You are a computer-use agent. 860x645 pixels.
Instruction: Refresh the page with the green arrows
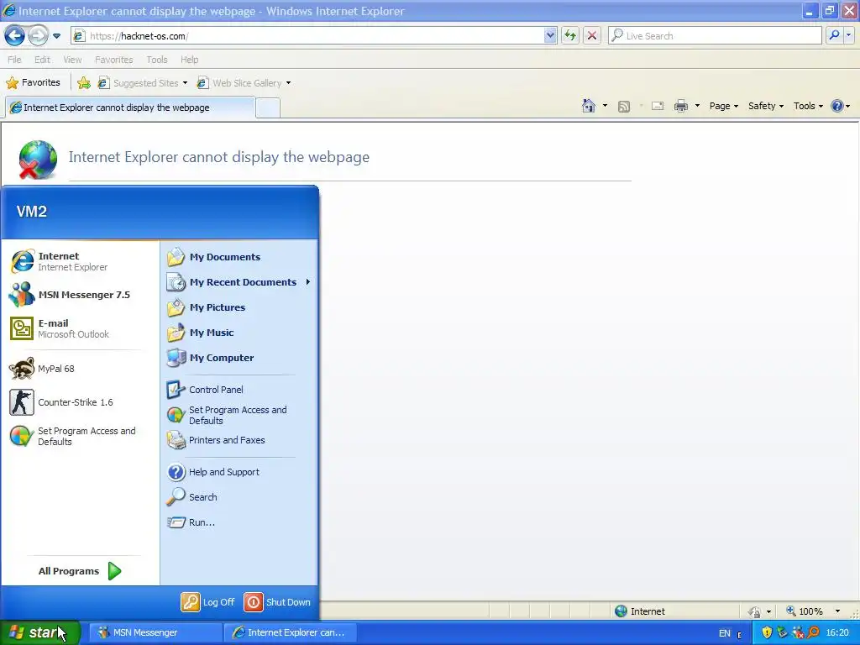click(x=570, y=36)
